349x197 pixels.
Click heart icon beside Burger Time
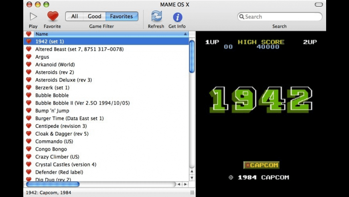pyautogui.click(x=28, y=118)
